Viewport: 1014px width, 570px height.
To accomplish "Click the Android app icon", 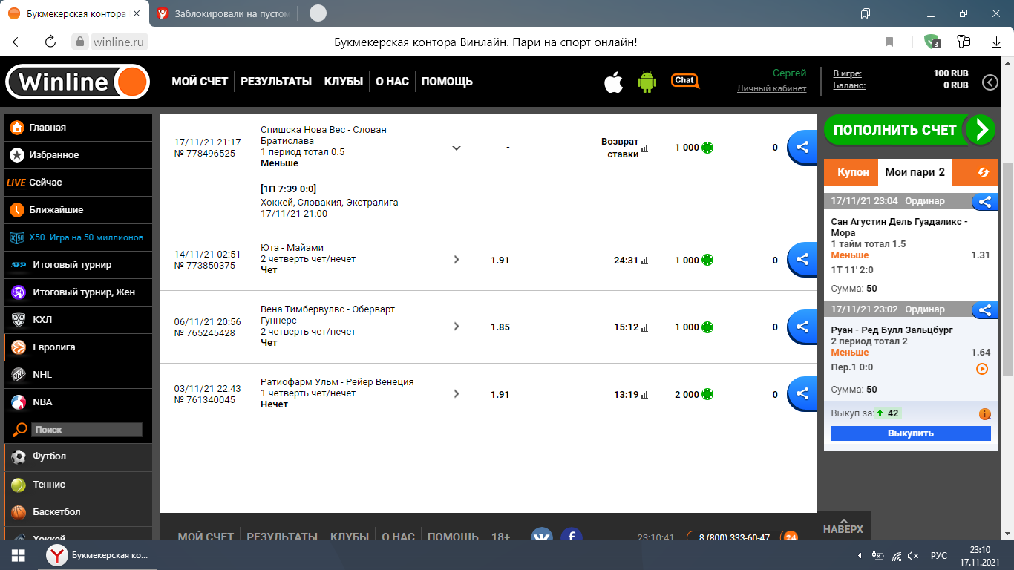I will coord(647,82).
